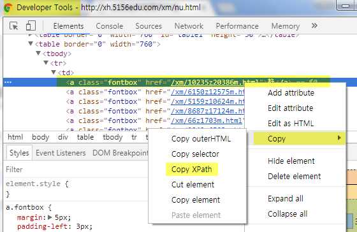The width and height of the screenshot is (357, 232).
Task: Collapse the tbody node triangle
Action: pos(38,53)
